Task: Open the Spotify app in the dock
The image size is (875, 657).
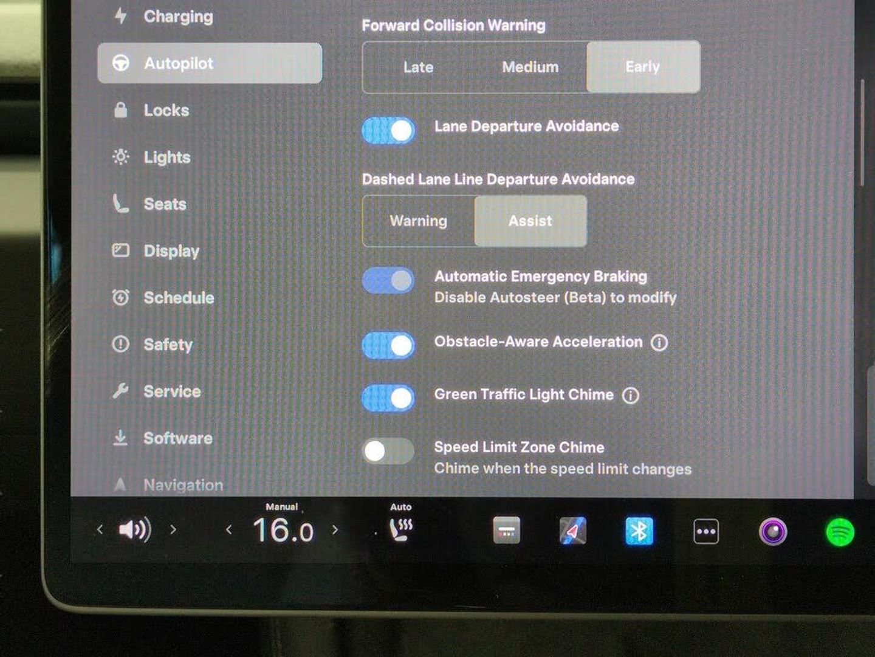Action: point(840,532)
